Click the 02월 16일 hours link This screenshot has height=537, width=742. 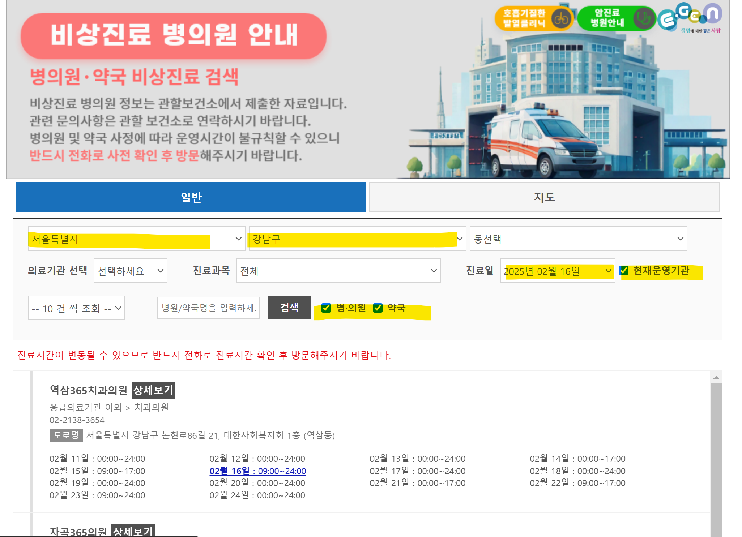(x=257, y=471)
